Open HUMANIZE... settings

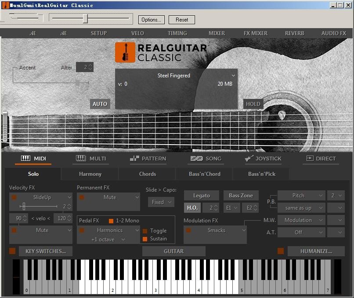click(x=316, y=251)
